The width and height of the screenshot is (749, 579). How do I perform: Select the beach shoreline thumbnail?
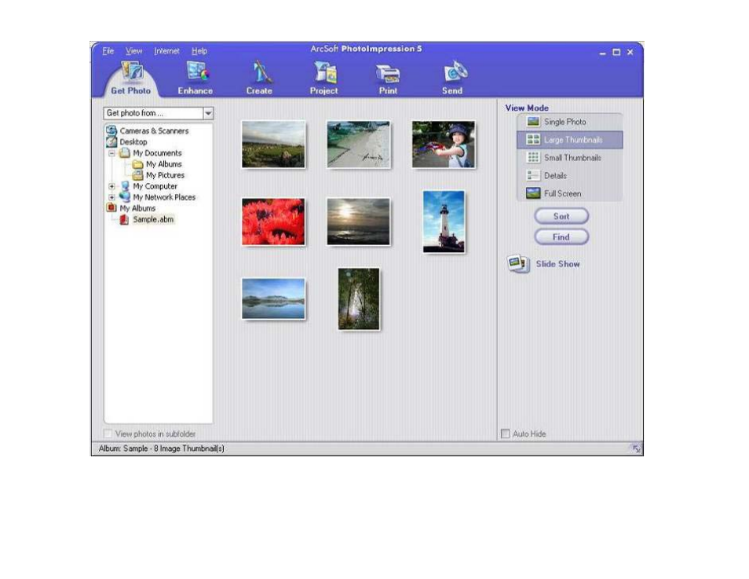pos(358,144)
